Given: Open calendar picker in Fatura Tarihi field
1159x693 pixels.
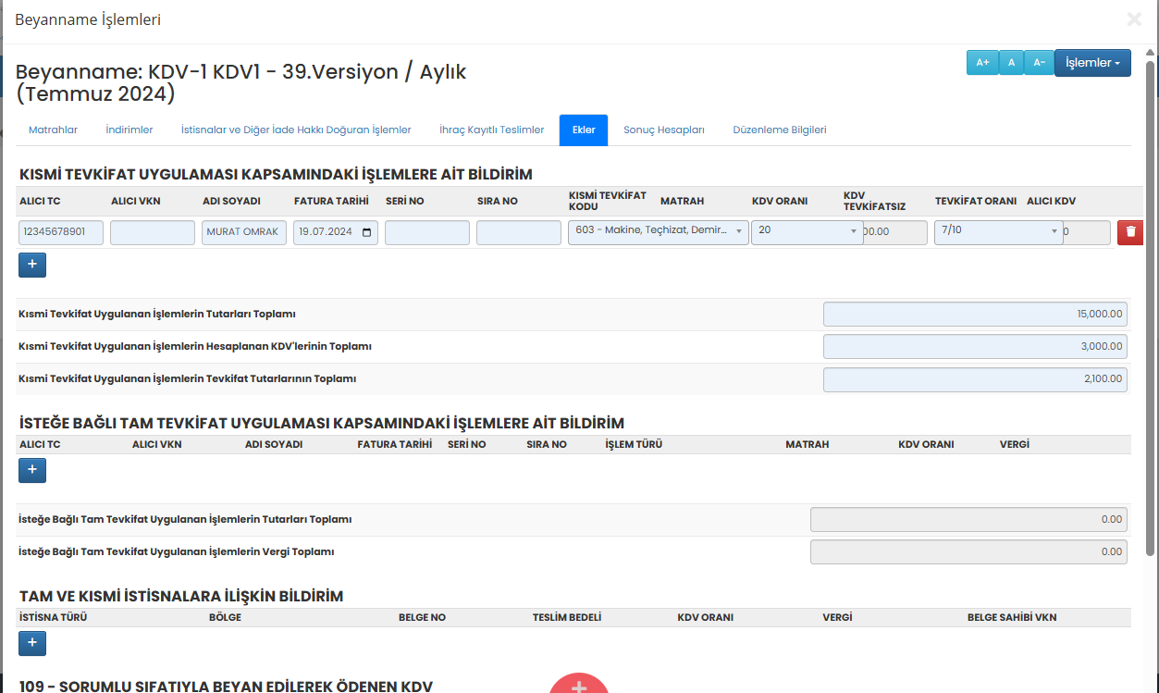Looking at the screenshot, I should tap(367, 232).
